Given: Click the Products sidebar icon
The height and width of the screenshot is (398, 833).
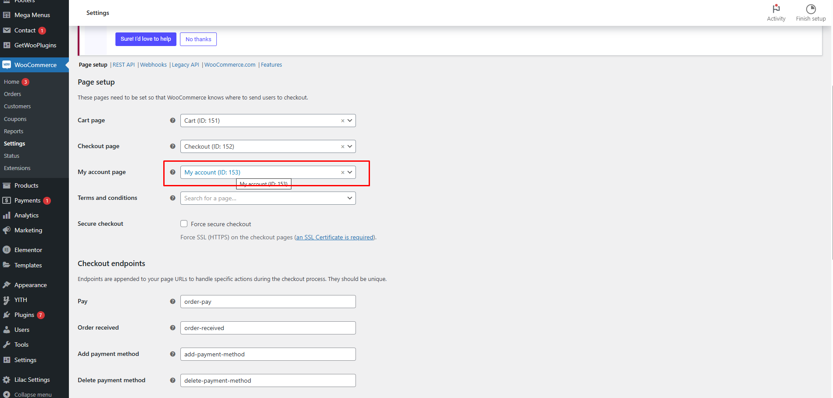Looking at the screenshot, I should pyautogui.click(x=7, y=185).
